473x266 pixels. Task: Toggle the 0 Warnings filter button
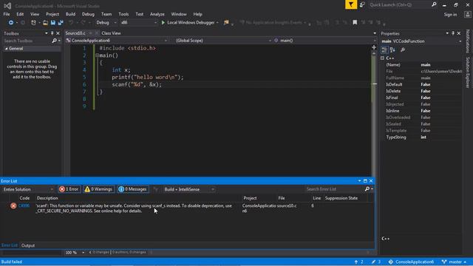point(98,189)
